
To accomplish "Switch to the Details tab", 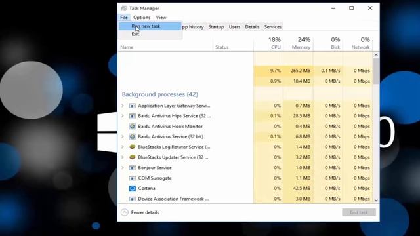I will tap(252, 27).
